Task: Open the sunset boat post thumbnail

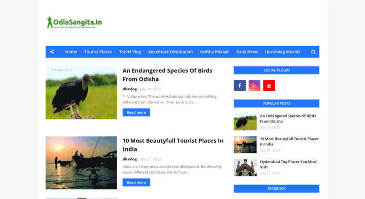Action: [x=81, y=163]
